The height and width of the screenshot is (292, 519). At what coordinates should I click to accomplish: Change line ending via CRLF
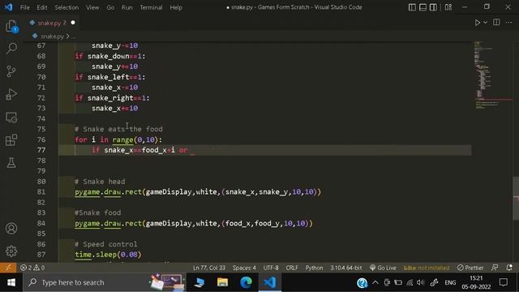(292, 268)
